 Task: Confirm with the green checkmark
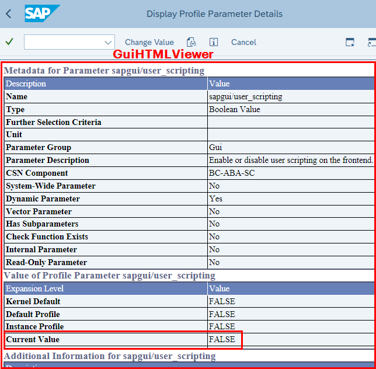9,41
